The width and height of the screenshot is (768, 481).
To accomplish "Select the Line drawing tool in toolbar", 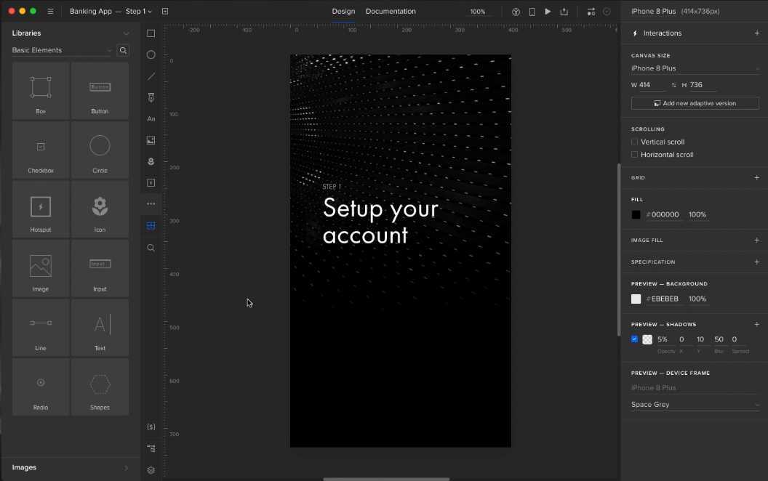I will [x=151, y=76].
